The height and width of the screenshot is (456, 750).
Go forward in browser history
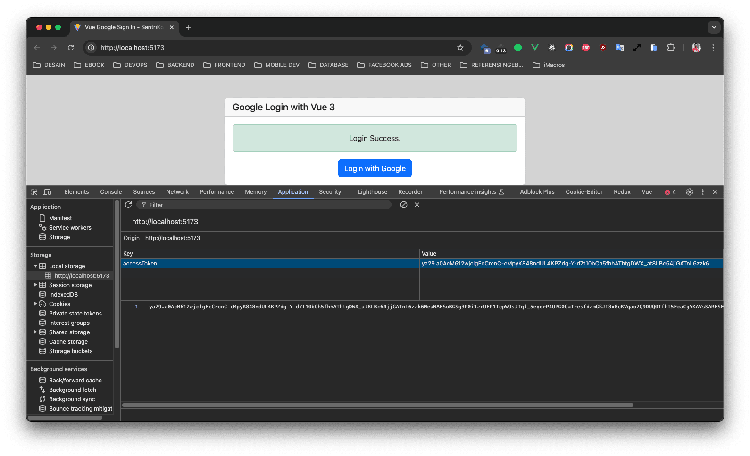(x=54, y=48)
